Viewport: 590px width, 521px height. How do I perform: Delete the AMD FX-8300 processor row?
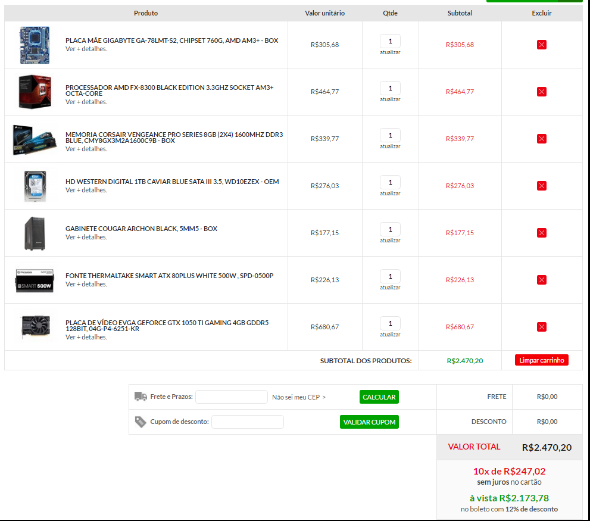pyautogui.click(x=541, y=92)
